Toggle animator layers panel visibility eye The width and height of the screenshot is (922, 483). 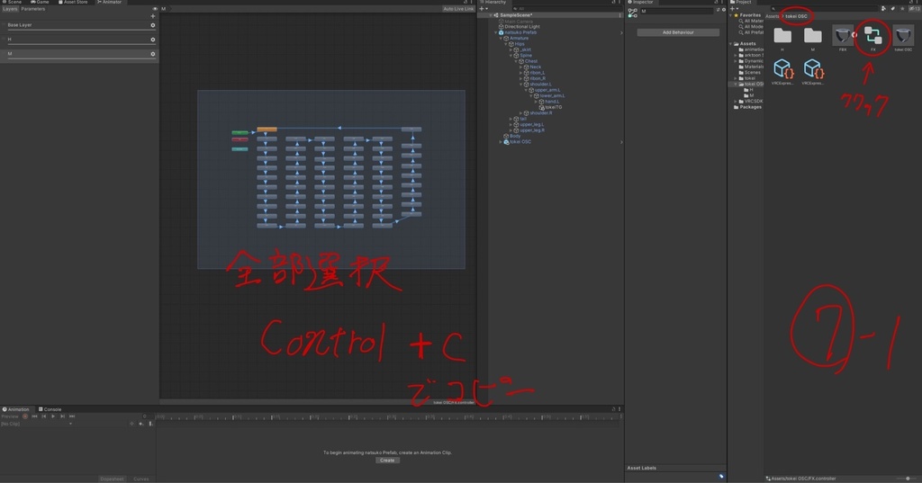[155, 9]
